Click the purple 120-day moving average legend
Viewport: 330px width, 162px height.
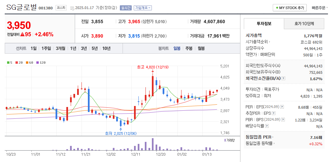click(41, 62)
